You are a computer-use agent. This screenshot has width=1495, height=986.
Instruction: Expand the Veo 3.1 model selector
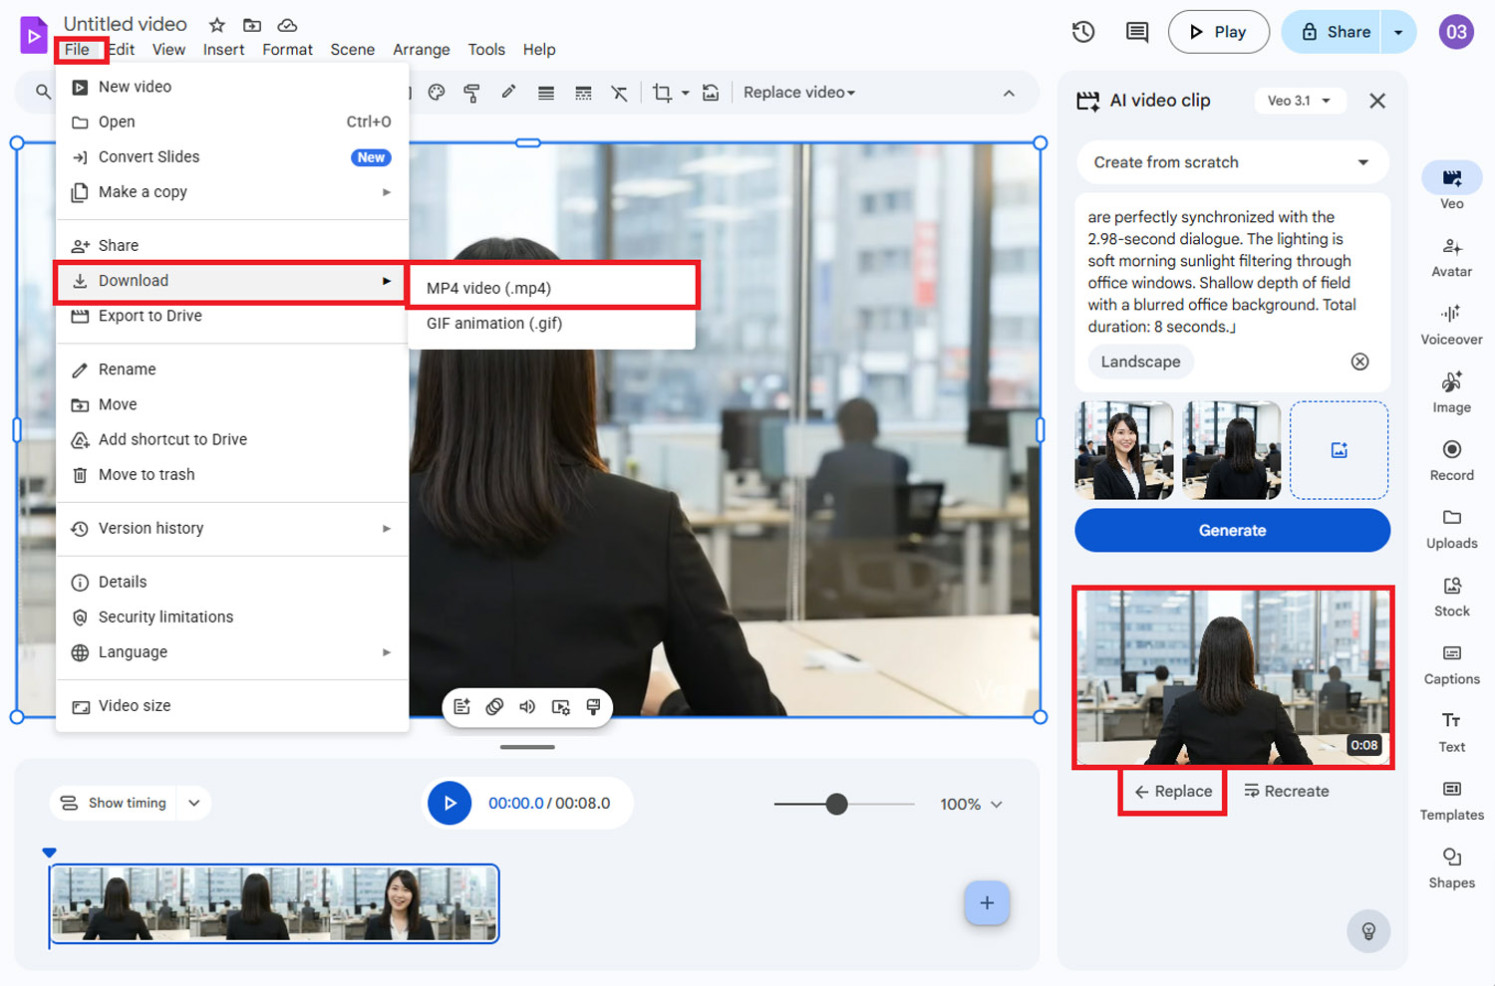tap(1300, 100)
